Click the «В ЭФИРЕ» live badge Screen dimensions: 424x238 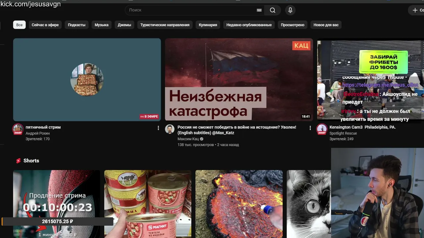[x=149, y=116]
